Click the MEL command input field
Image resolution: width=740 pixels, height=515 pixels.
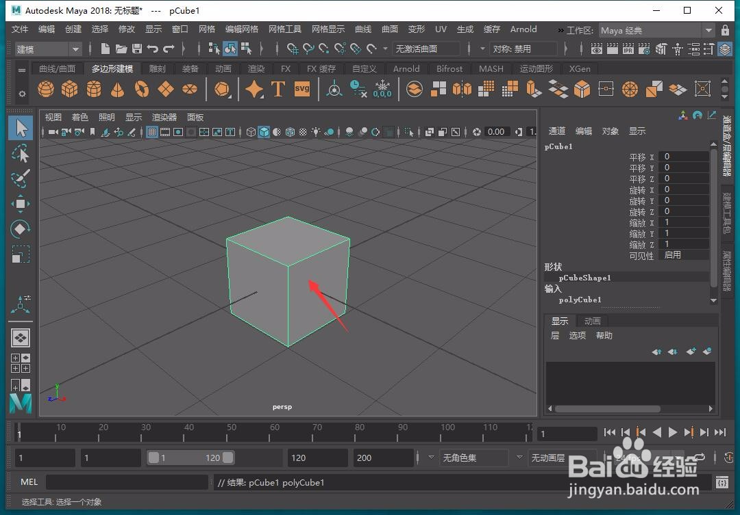click(x=127, y=482)
